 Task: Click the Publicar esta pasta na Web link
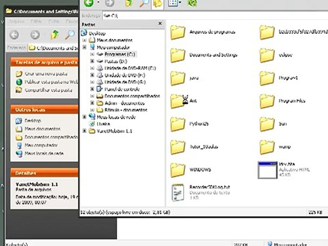click(51, 82)
